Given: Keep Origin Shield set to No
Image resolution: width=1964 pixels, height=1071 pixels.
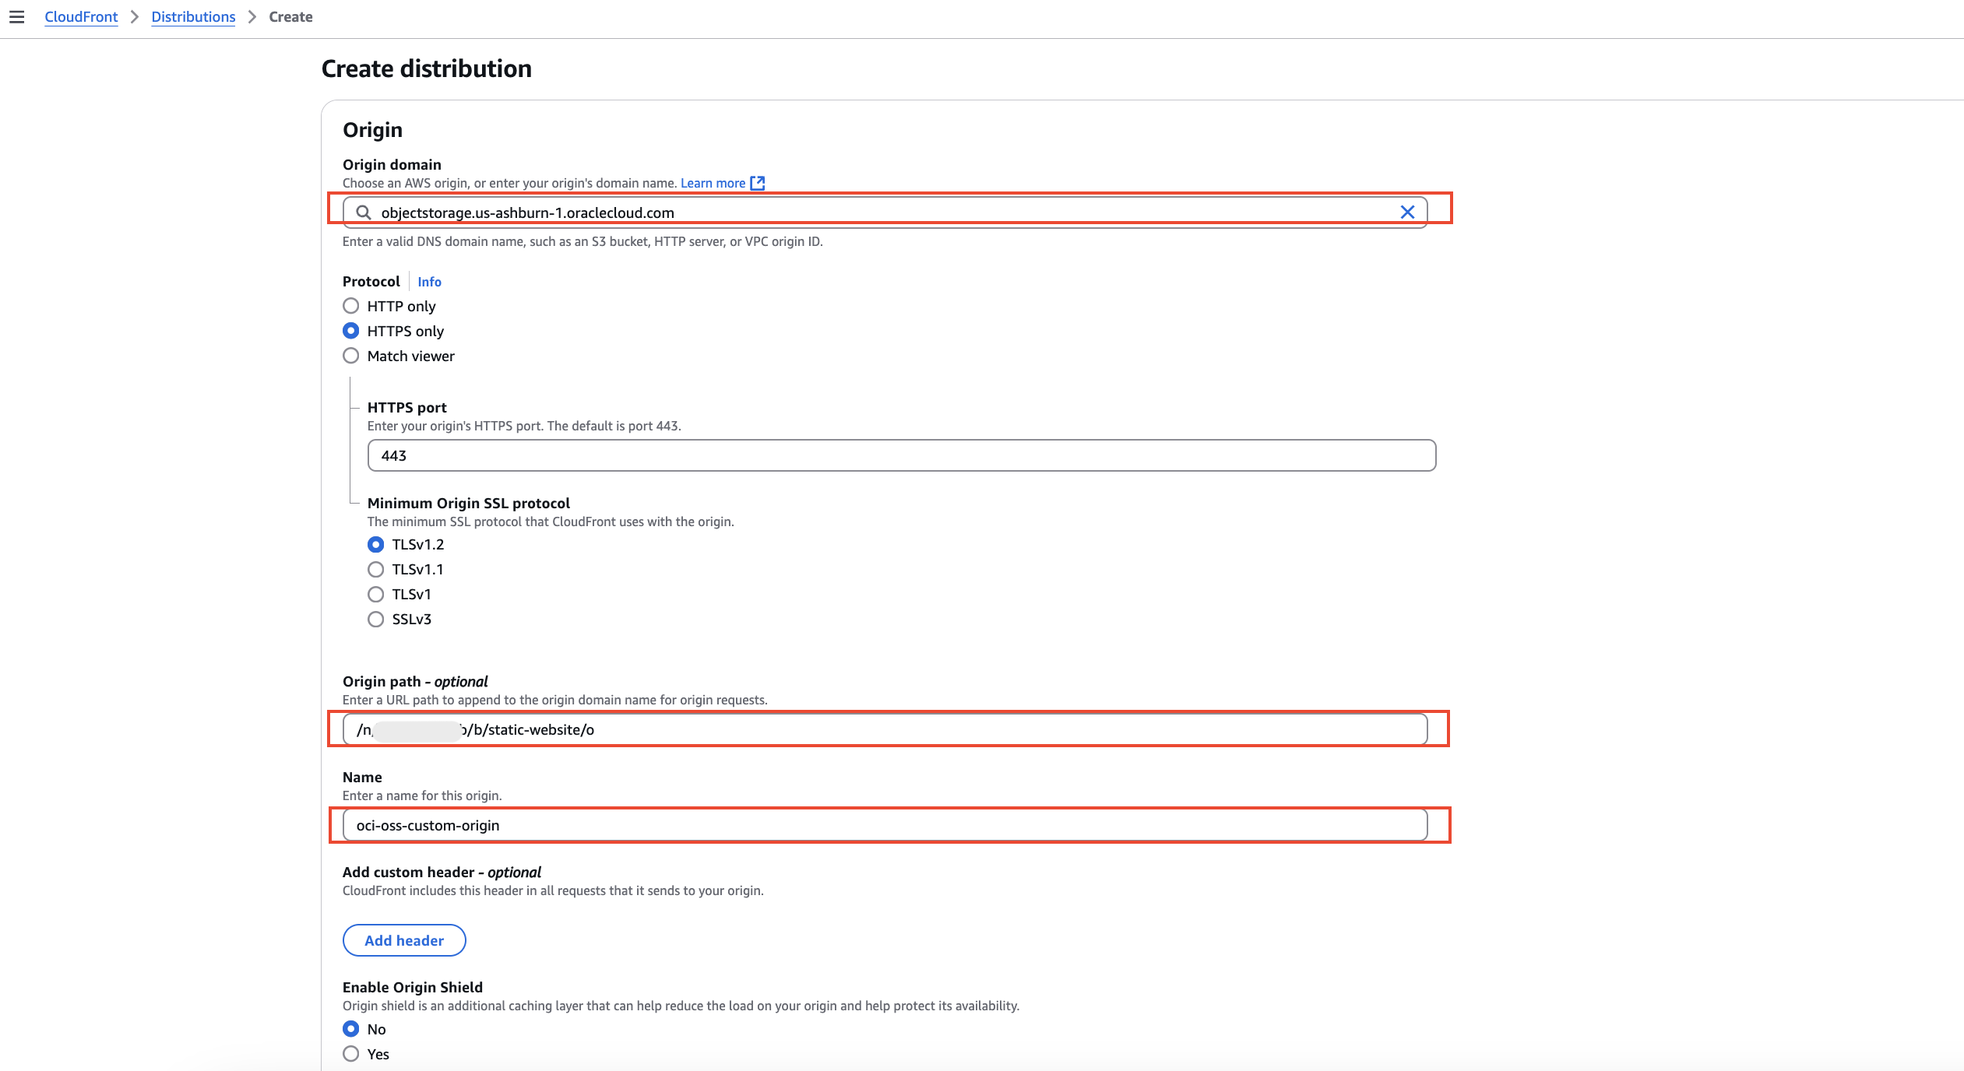Looking at the screenshot, I should [x=351, y=1029].
